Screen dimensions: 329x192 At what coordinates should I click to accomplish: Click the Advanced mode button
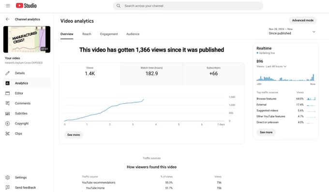click(x=303, y=20)
